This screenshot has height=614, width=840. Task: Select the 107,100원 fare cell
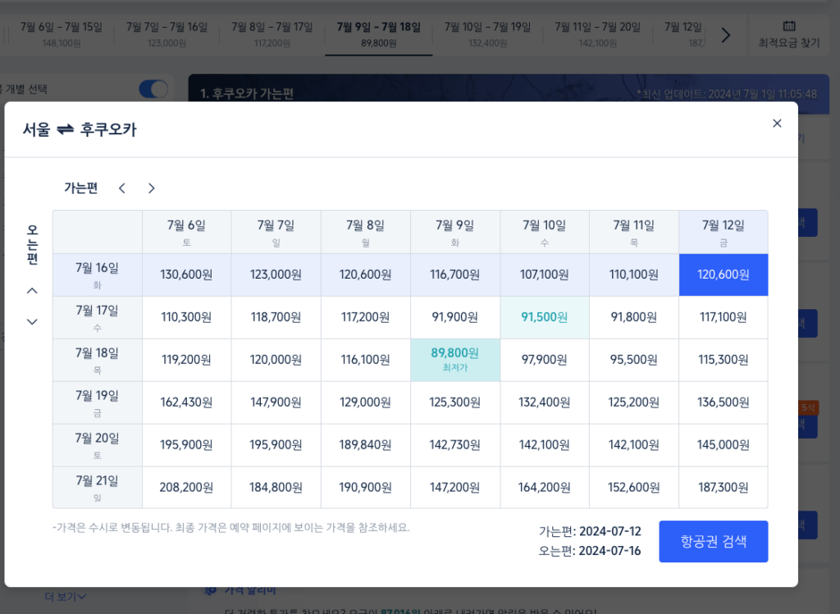click(x=545, y=275)
